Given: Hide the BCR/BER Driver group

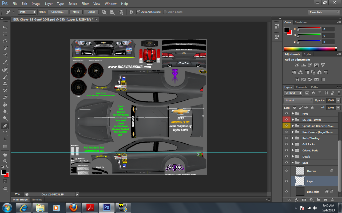Looking at the screenshot, I should point(286,119).
